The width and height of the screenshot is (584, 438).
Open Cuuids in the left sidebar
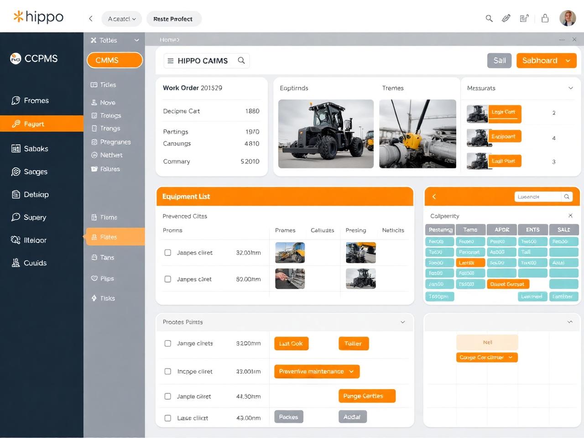[x=29, y=263]
